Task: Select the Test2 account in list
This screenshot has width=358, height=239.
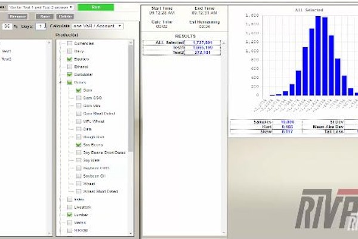Action: tap(7, 59)
